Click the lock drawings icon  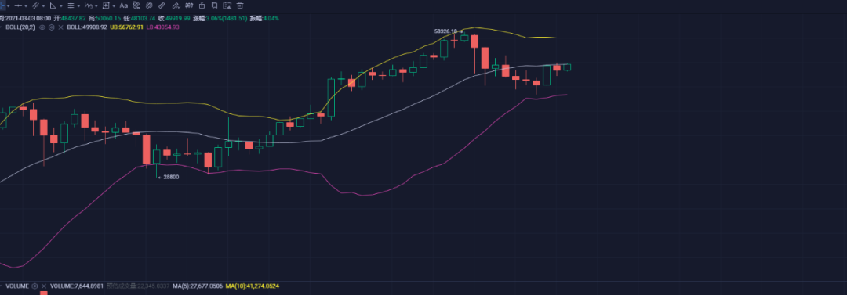(202, 5)
